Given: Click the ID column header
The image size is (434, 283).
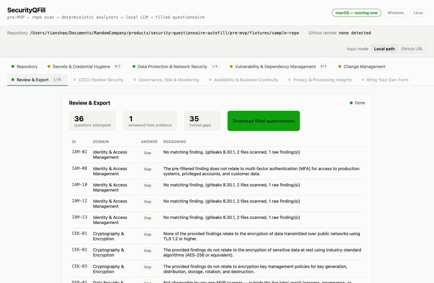Looking at the screenshot, I should [x=74, y=142].
